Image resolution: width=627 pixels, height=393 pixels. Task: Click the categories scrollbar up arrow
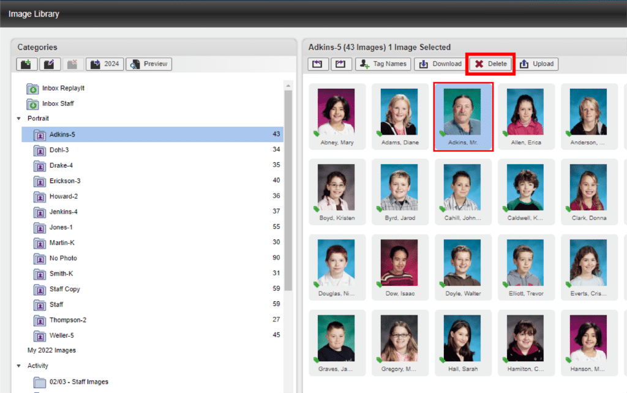pos(288,86)
